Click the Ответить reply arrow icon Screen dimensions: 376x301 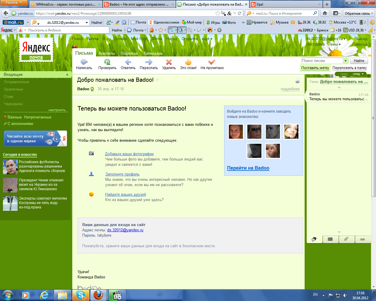point(128,62)
